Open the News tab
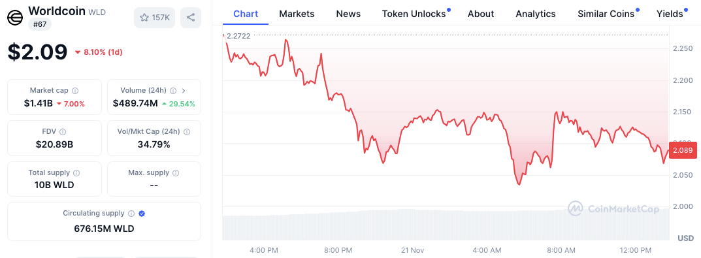Screen dimensions: 701x258 coord(348,14)
